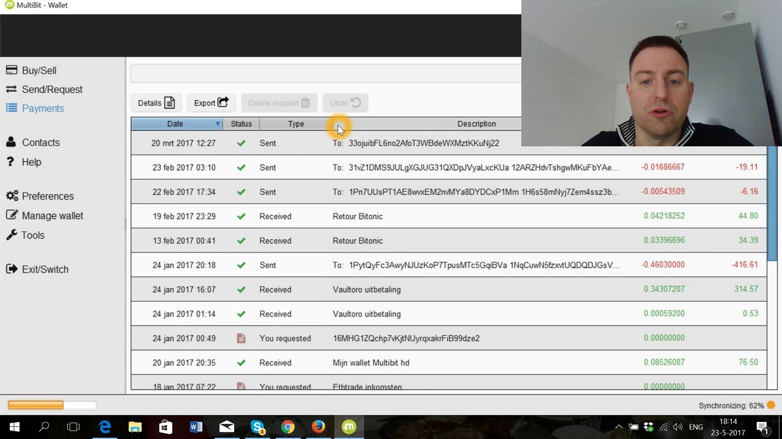Open the Windows Store from the taskbar
The height and width of the screenshot is (439, 782).
tap(166, 427)
